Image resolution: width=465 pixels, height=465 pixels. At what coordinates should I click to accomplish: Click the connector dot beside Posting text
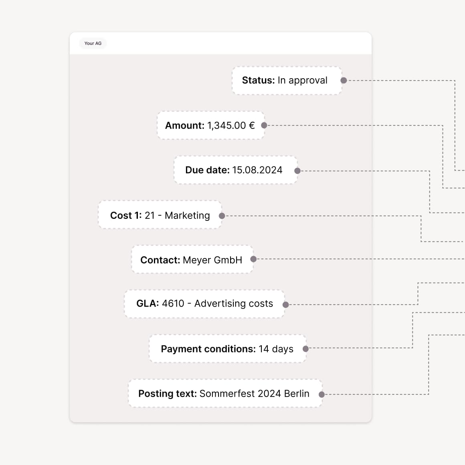[x=321, y=394]
